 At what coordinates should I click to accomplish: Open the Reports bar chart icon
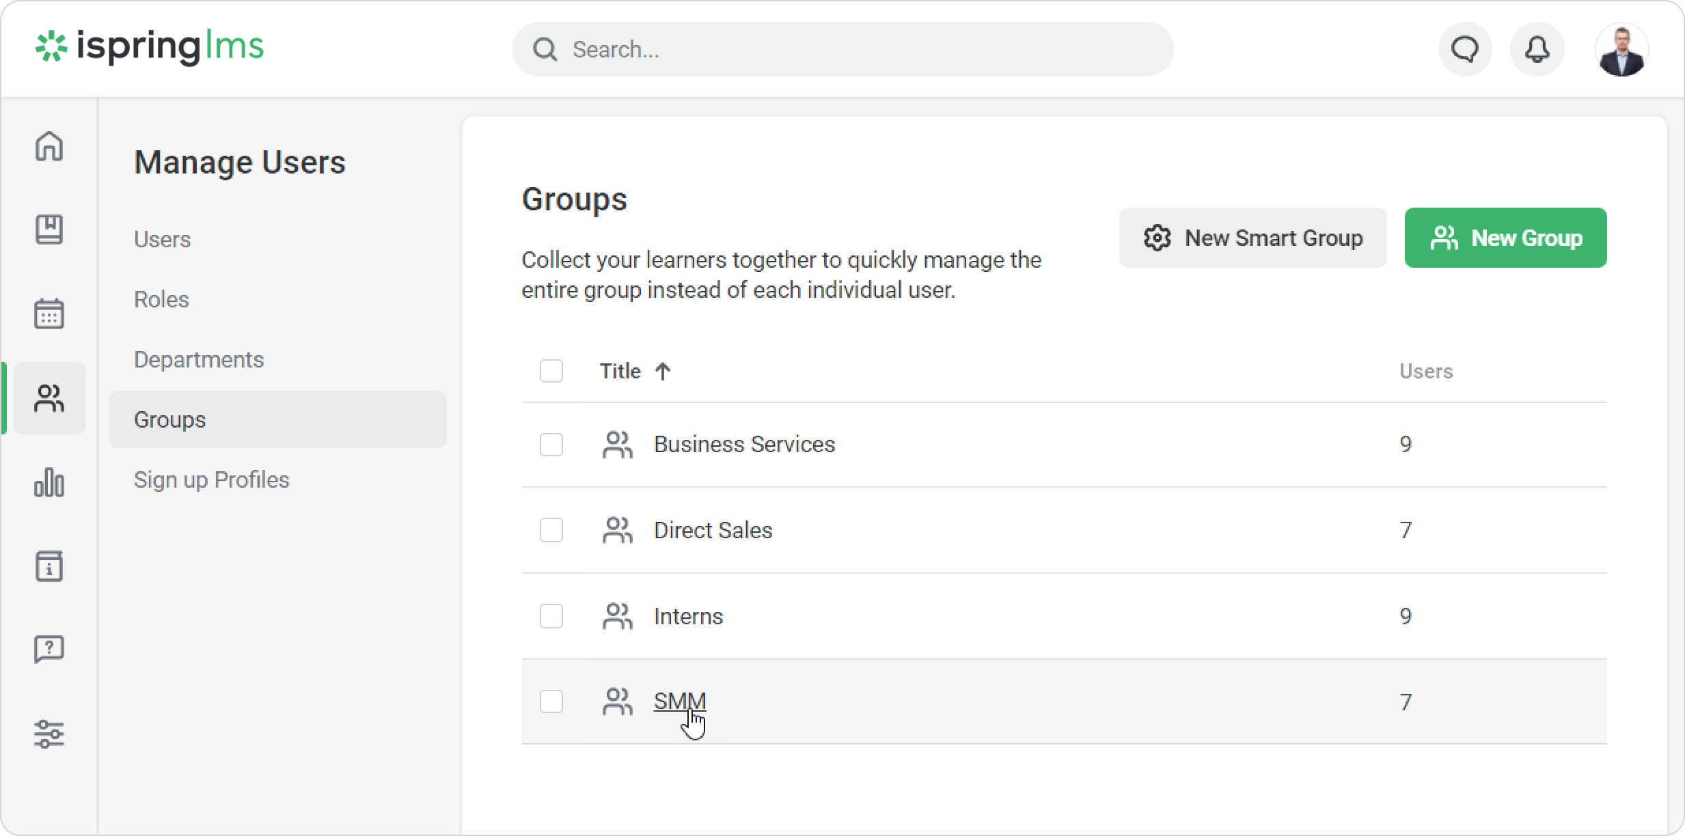tap(49, 482)
